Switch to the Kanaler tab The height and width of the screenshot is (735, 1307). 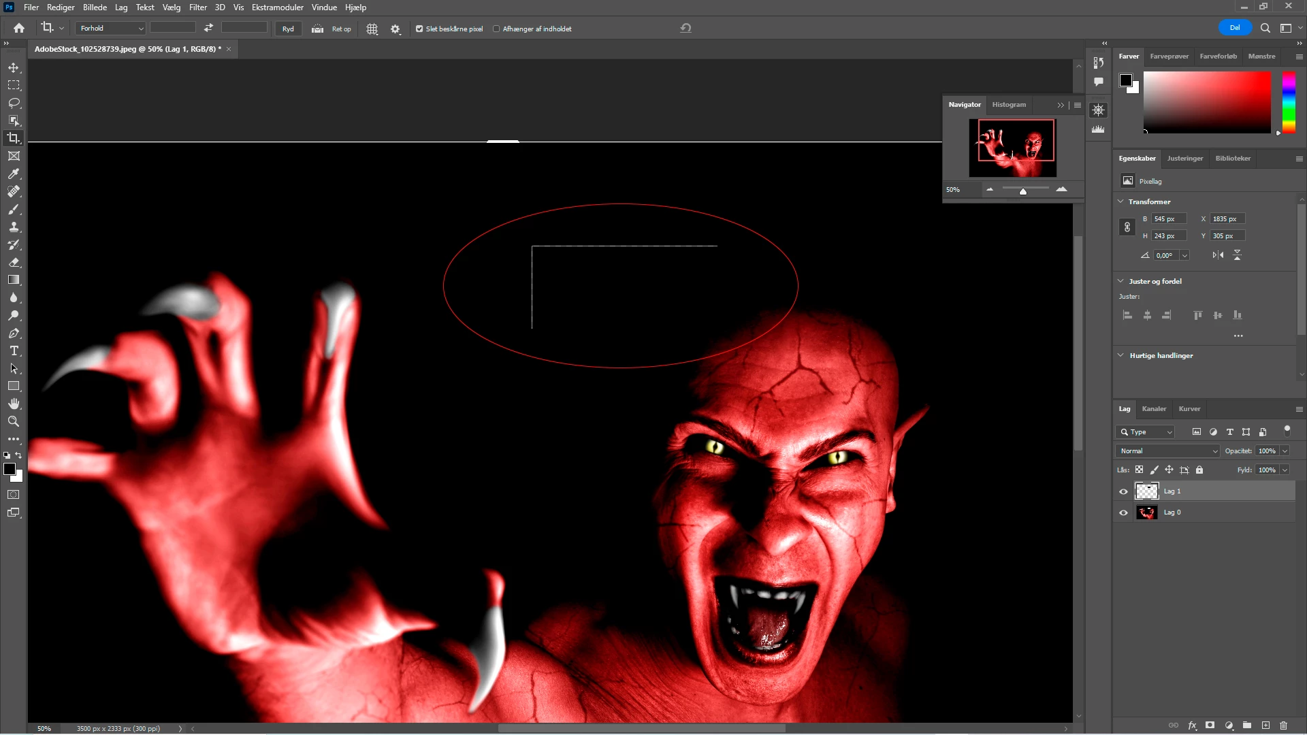pos(1154,409)
